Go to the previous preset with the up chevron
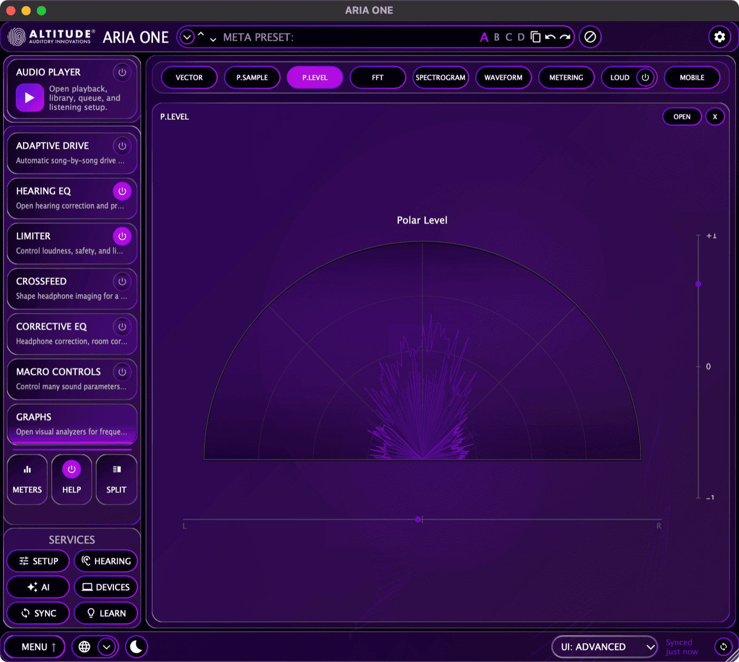Viewport: 739px width, 662px height. click(x=201, y=34)
